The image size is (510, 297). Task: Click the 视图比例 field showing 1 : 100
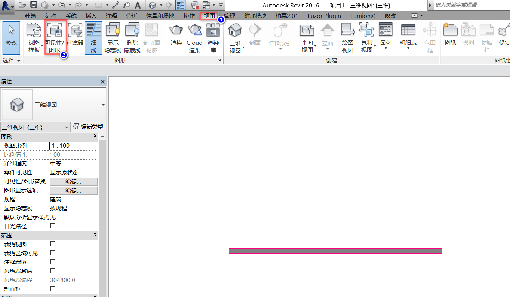tap(74, 146)
